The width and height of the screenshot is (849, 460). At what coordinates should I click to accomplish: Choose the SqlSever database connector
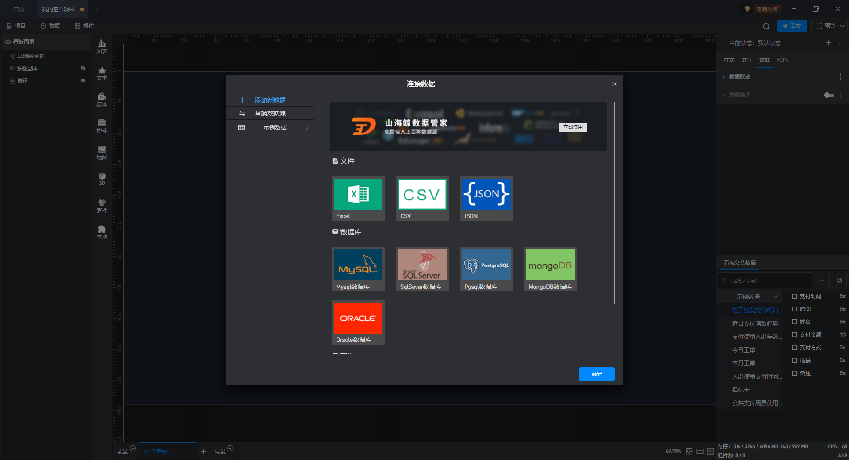click(422, 269)
